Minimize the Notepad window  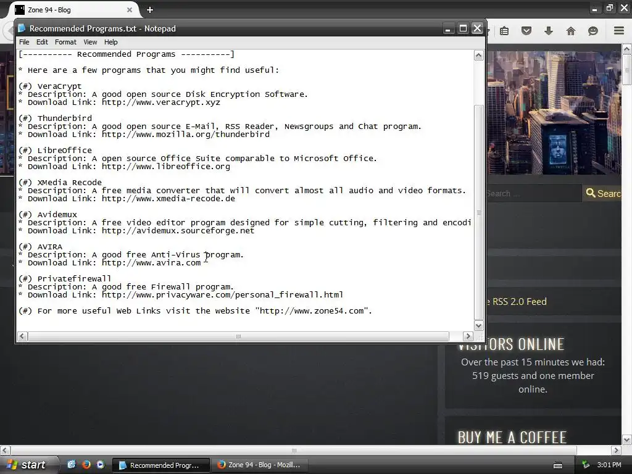tap(448, 28)
